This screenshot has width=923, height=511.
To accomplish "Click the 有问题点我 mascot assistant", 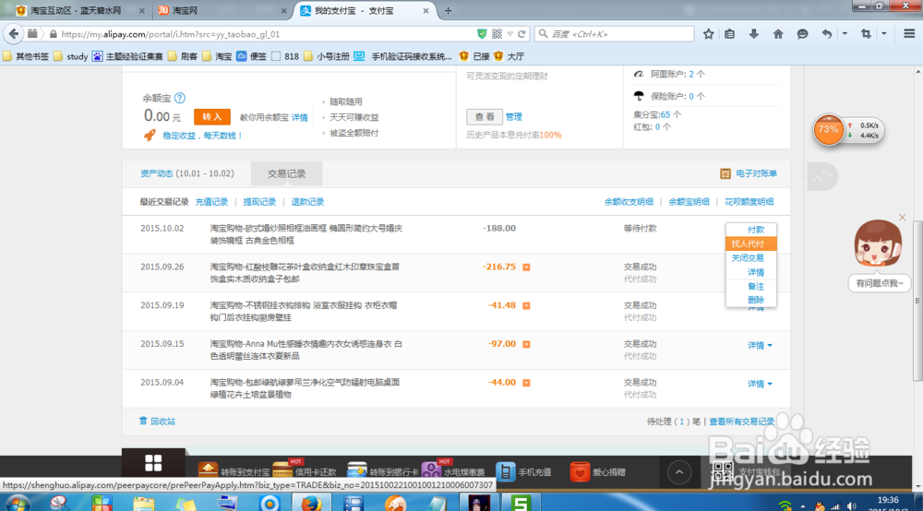I will (x=879, y=283).
